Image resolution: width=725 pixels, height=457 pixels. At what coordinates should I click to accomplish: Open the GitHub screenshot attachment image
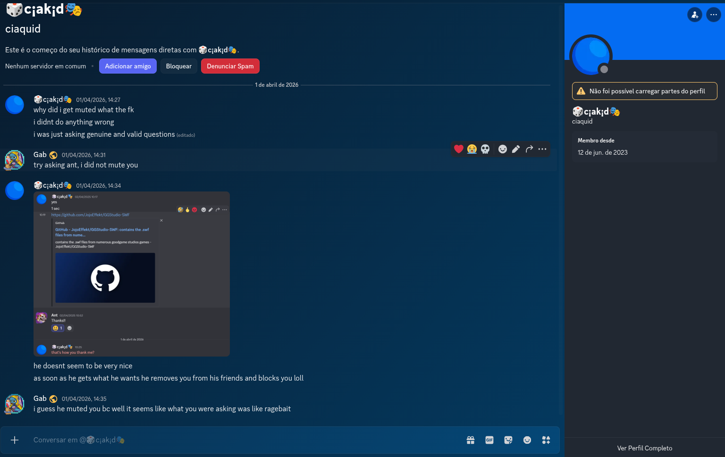pyautogui.click(x=132, y=274)
